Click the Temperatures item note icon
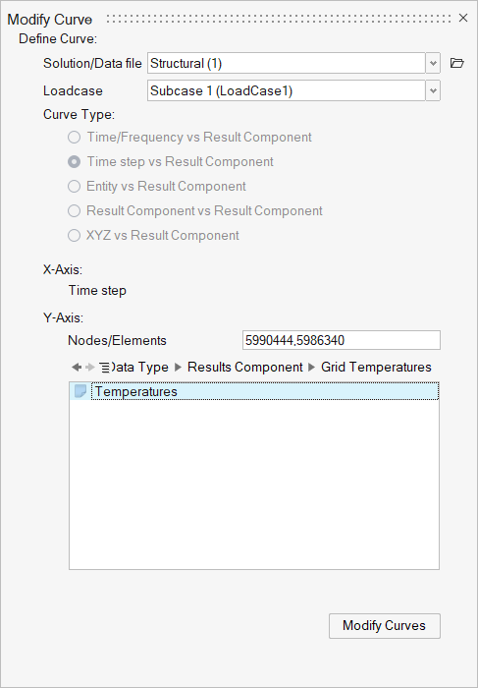This screenshot has height=688, width=478. coord(80,391)
